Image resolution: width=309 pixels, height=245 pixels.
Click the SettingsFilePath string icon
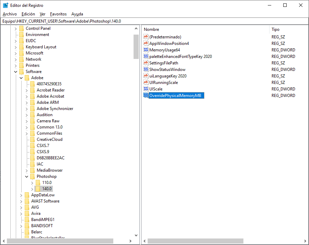click(x=146, y=63)
